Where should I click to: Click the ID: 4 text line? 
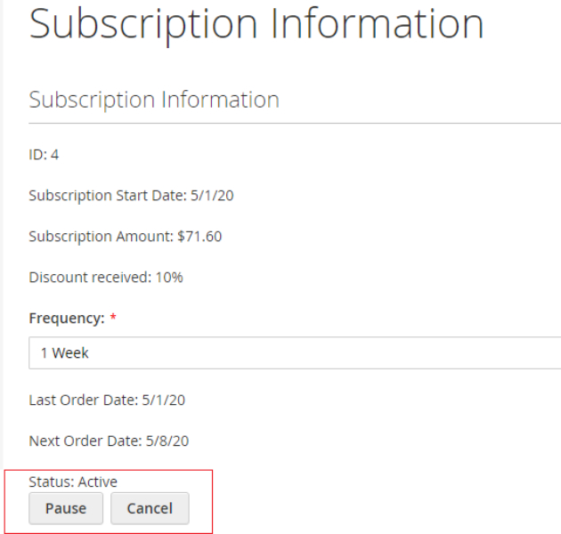(44, 154)
